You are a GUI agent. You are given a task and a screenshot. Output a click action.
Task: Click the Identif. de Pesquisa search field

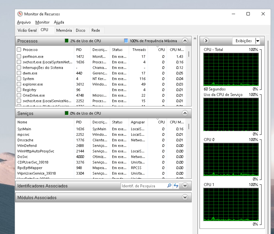[x=143, y=186]
